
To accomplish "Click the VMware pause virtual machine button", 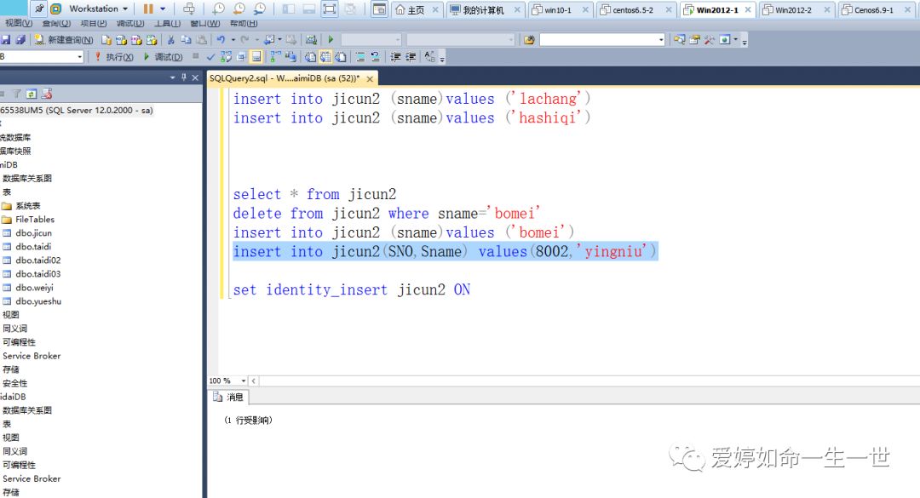I will point(148,9).
